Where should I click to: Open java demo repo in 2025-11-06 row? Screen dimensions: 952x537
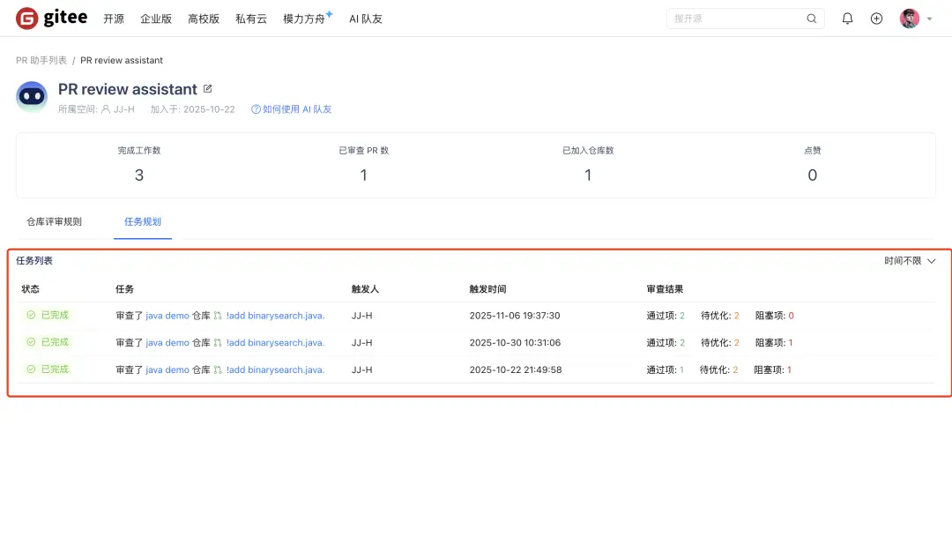coord(167,316)
